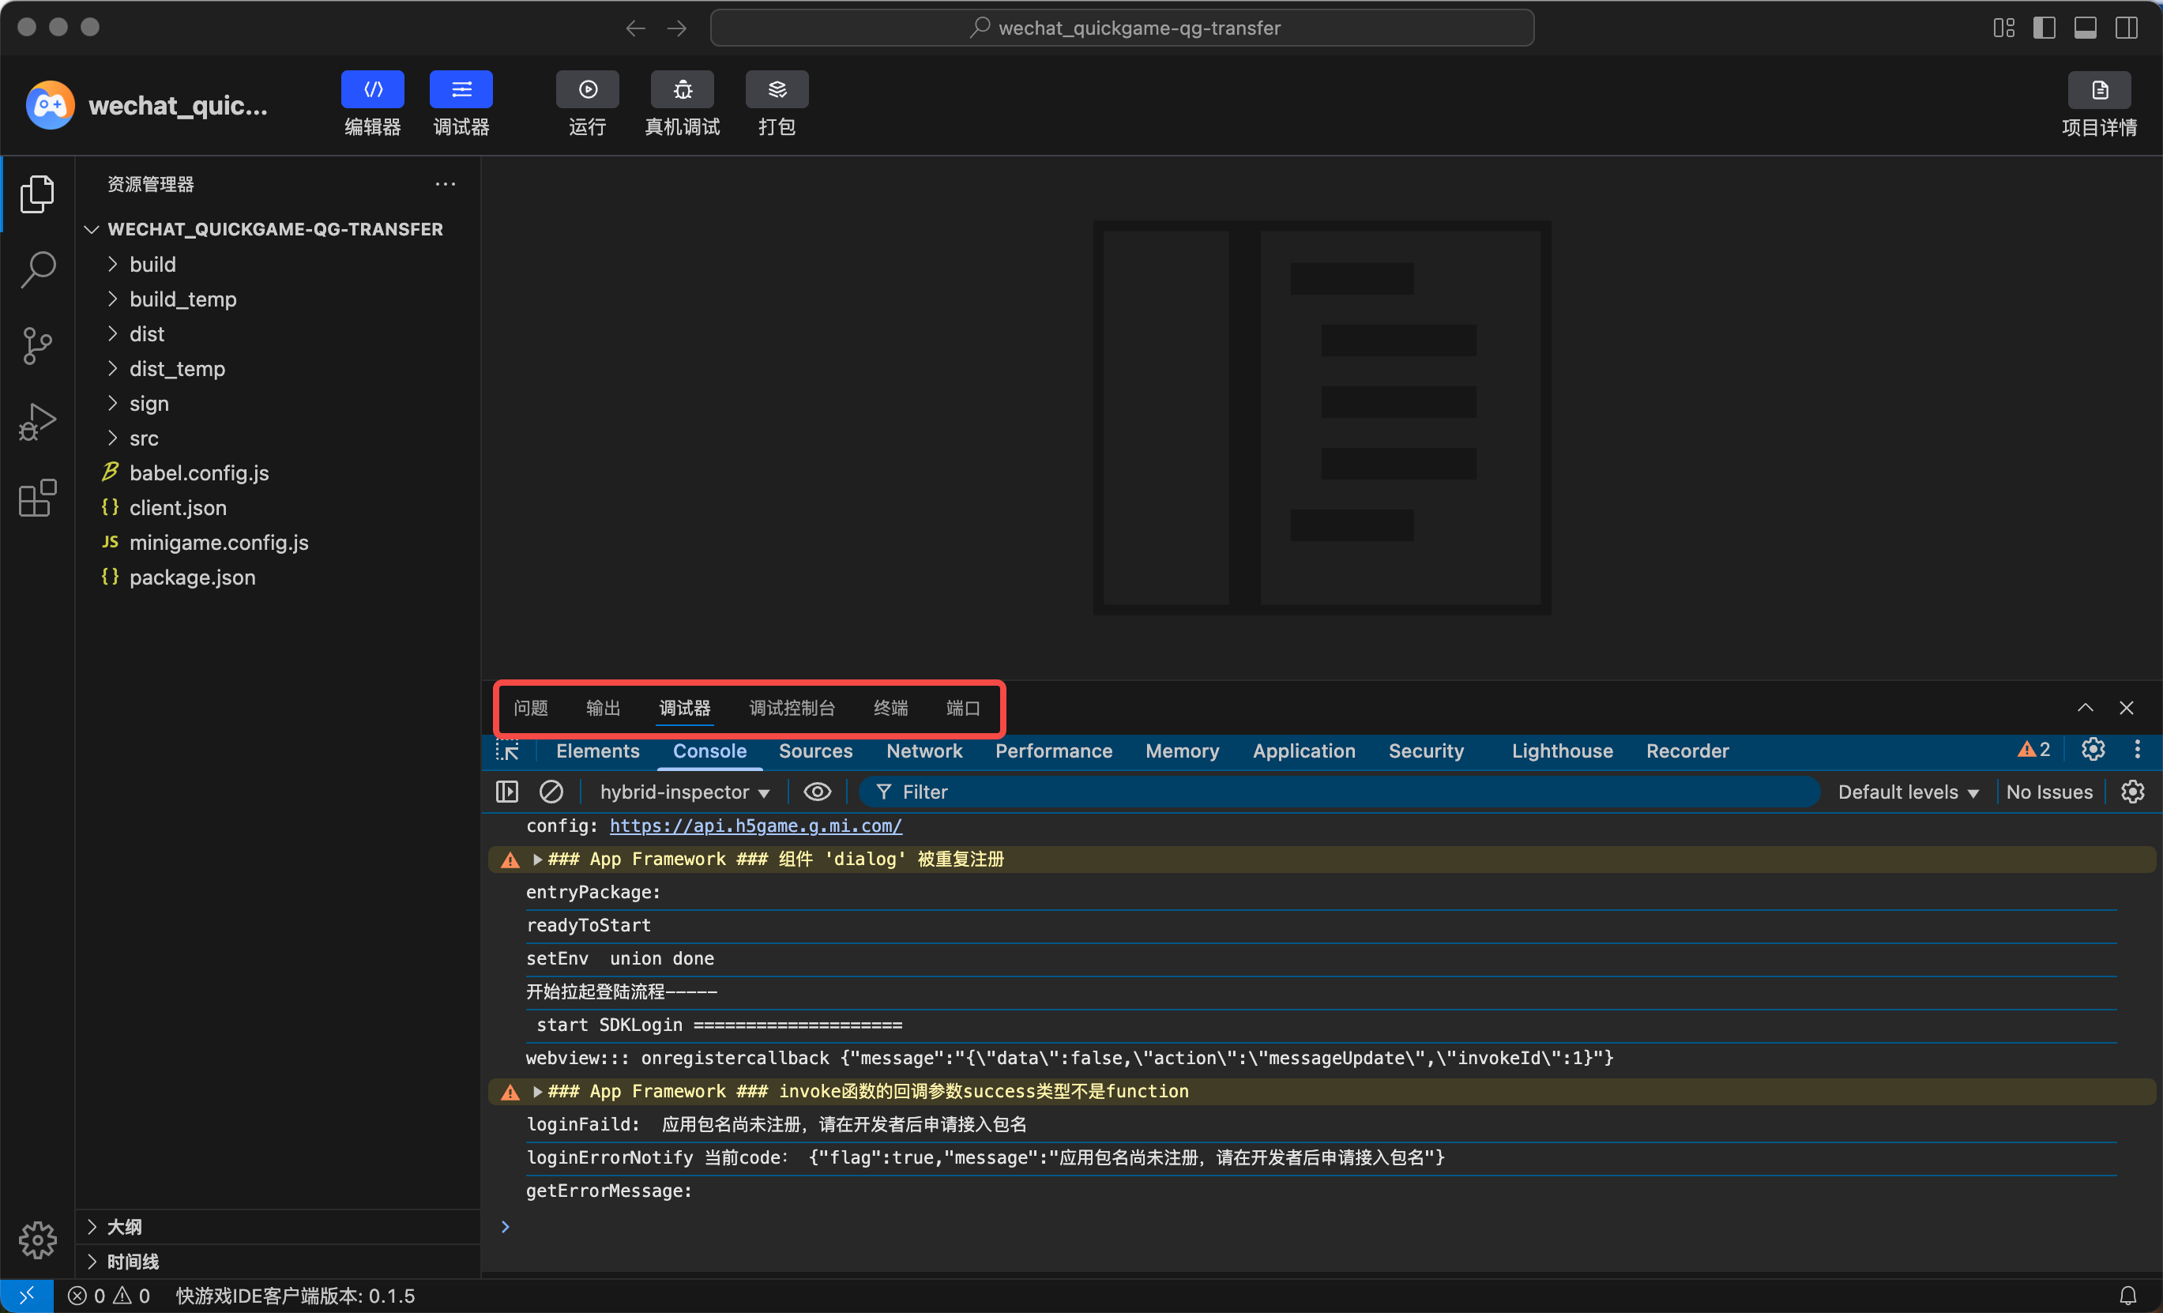Screen dimensions: 2163x1313
Task: Toggle the 调试器 debugger panel button
Action: point(460,89)
